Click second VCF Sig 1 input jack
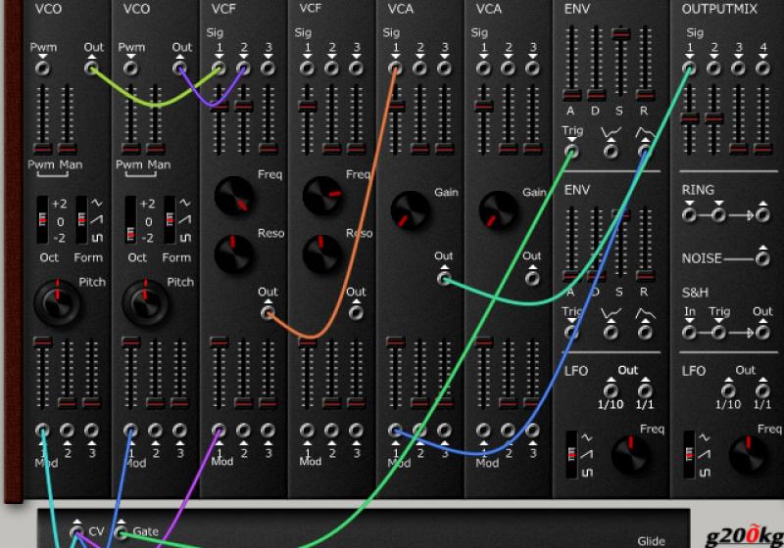 (307, 68)
